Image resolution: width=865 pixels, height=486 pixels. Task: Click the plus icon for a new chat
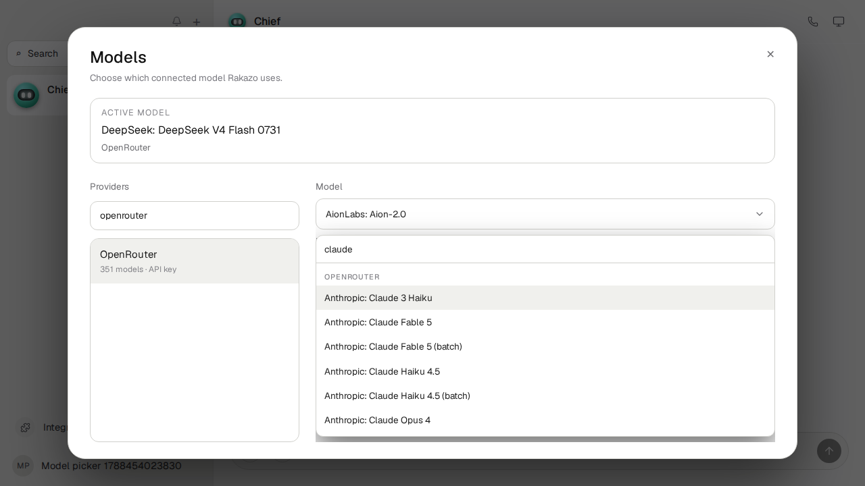pyautogui.click(x=197, y=22)
